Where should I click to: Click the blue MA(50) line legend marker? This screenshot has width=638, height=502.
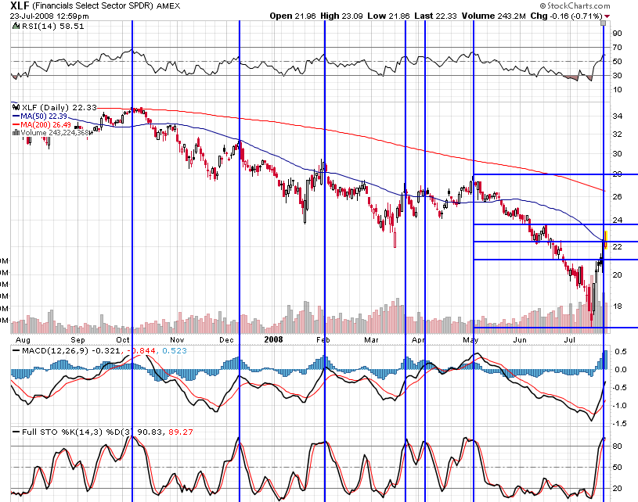[16, 117]
